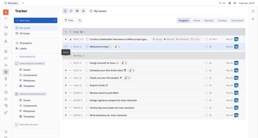This screenshot has height=138, width=258.
Task: Switch to the Active tab
Action: click(x=196, y=21)
